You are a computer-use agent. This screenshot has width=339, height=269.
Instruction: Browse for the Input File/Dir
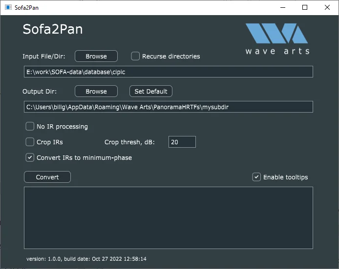[96, 57]
